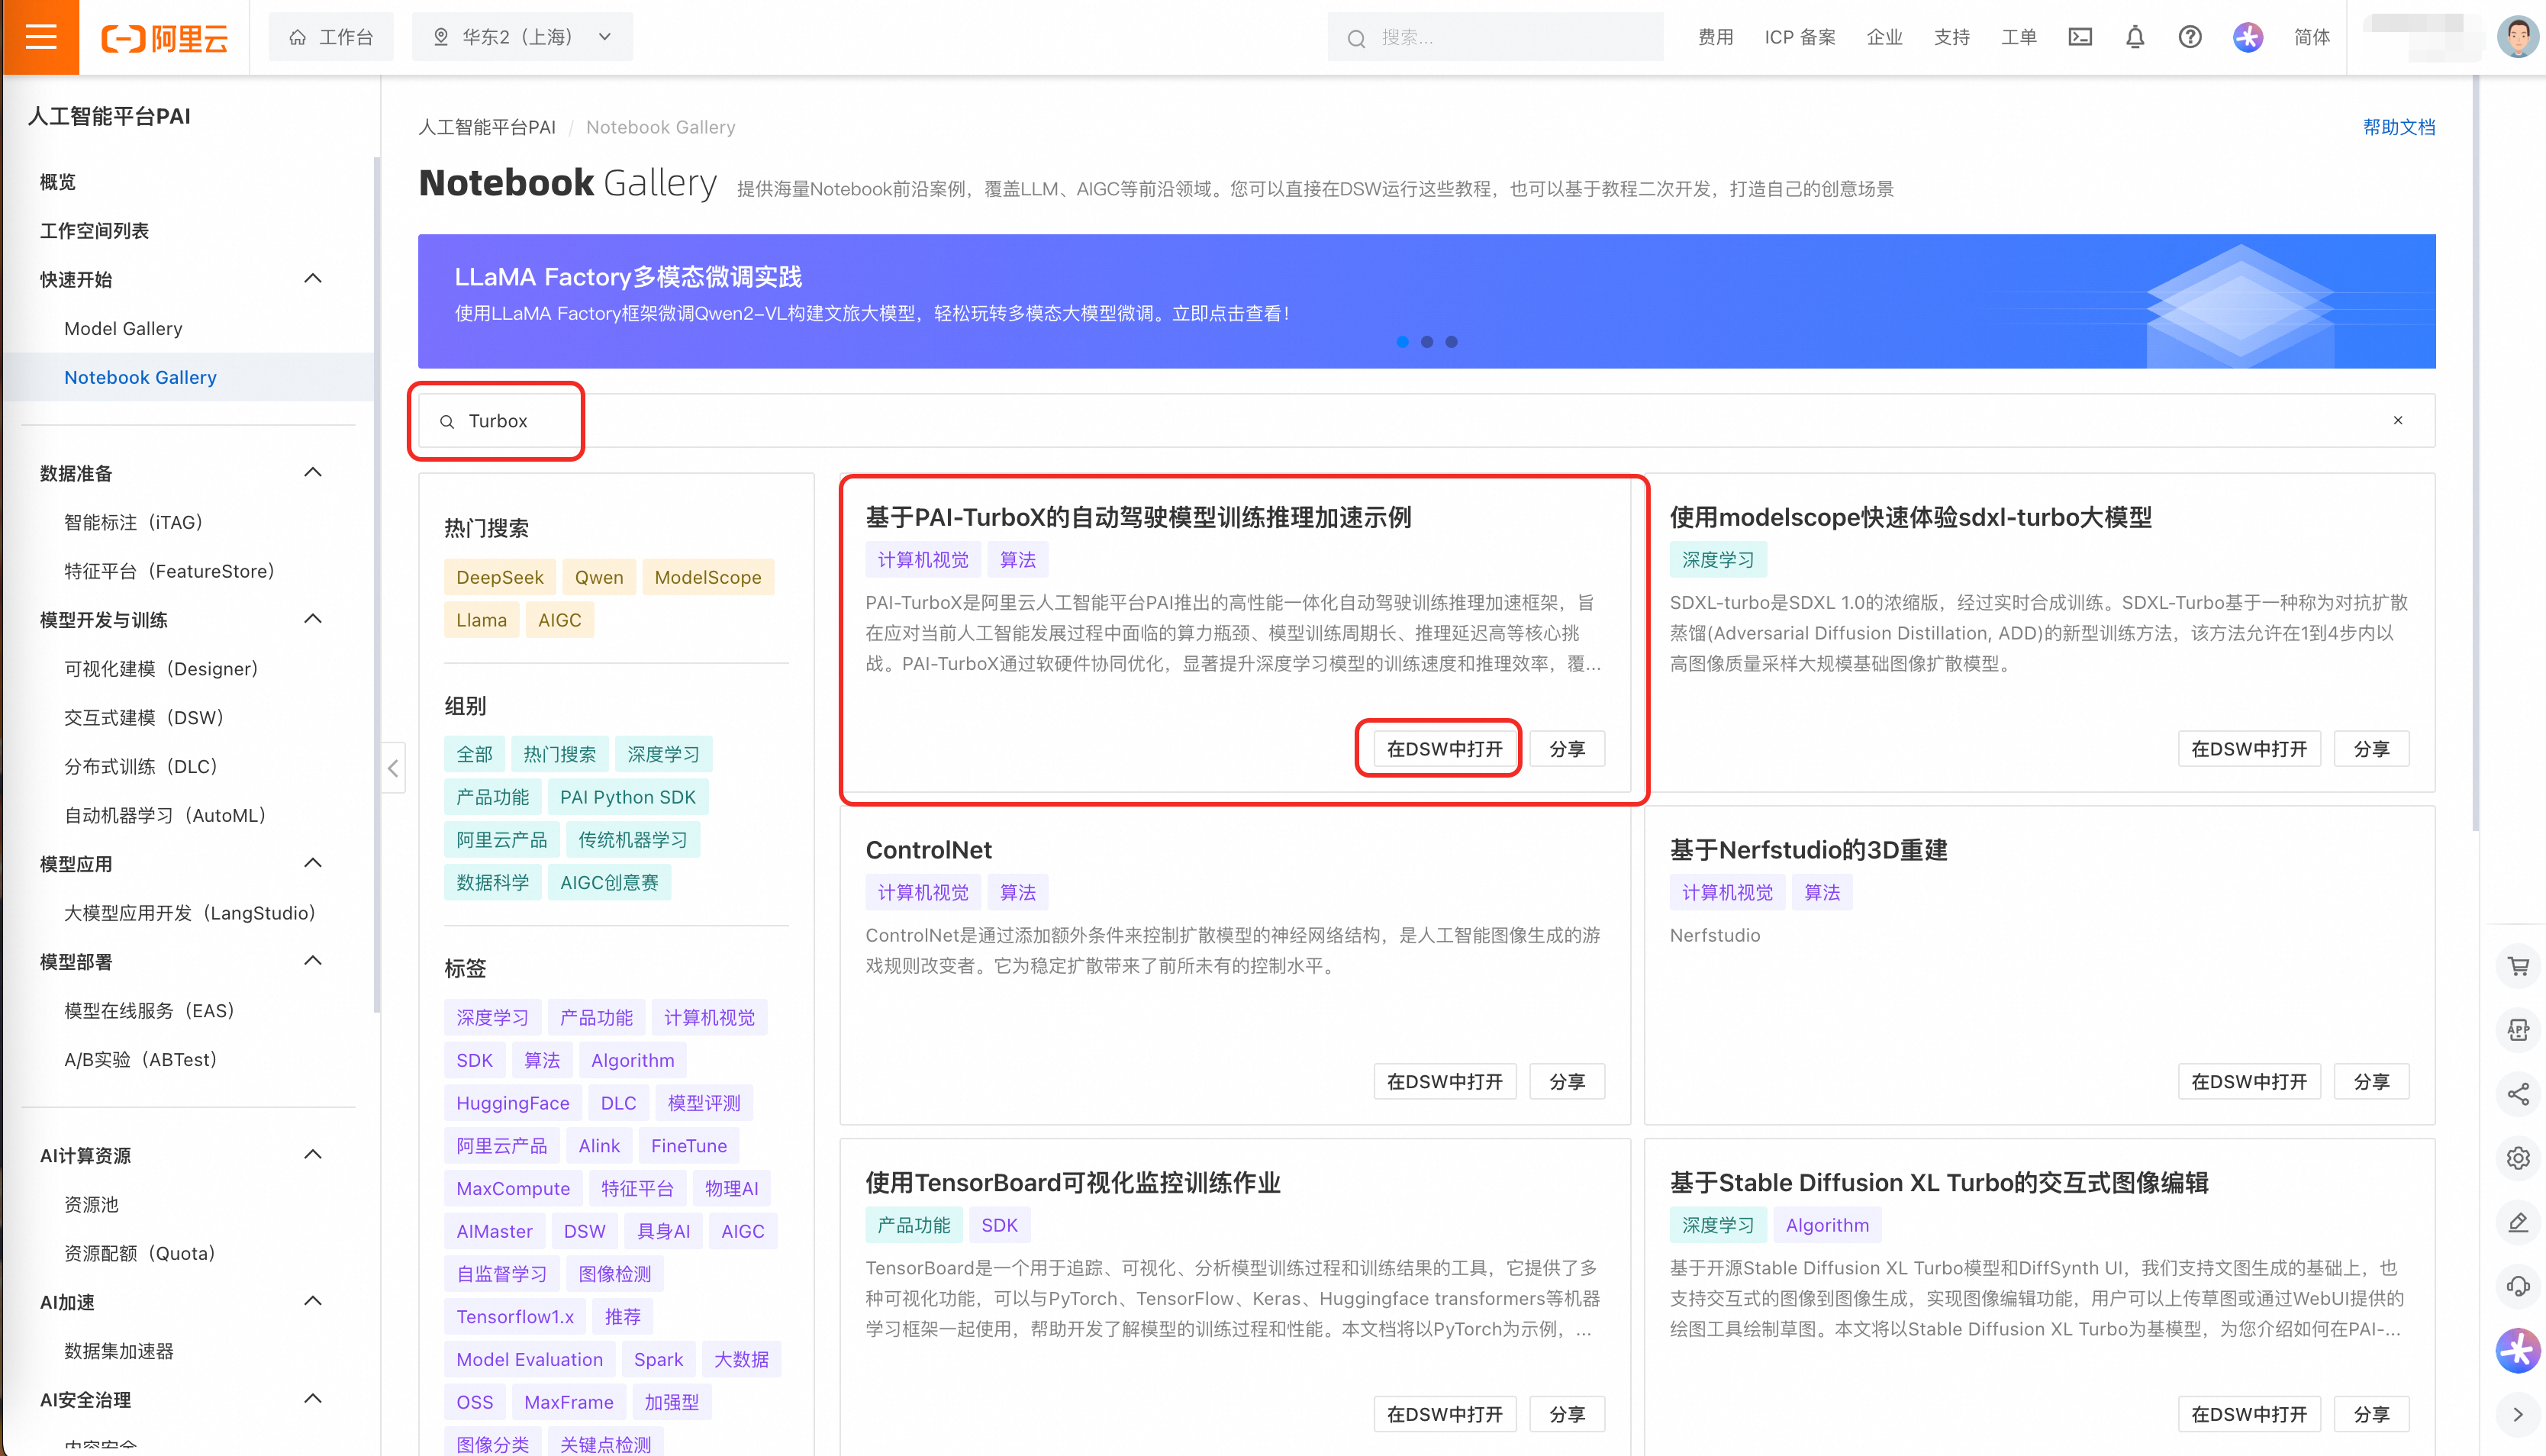
Task: Click the shopping cart icon in right rail
Action: pyautogui.click(x=2518, y=966)
